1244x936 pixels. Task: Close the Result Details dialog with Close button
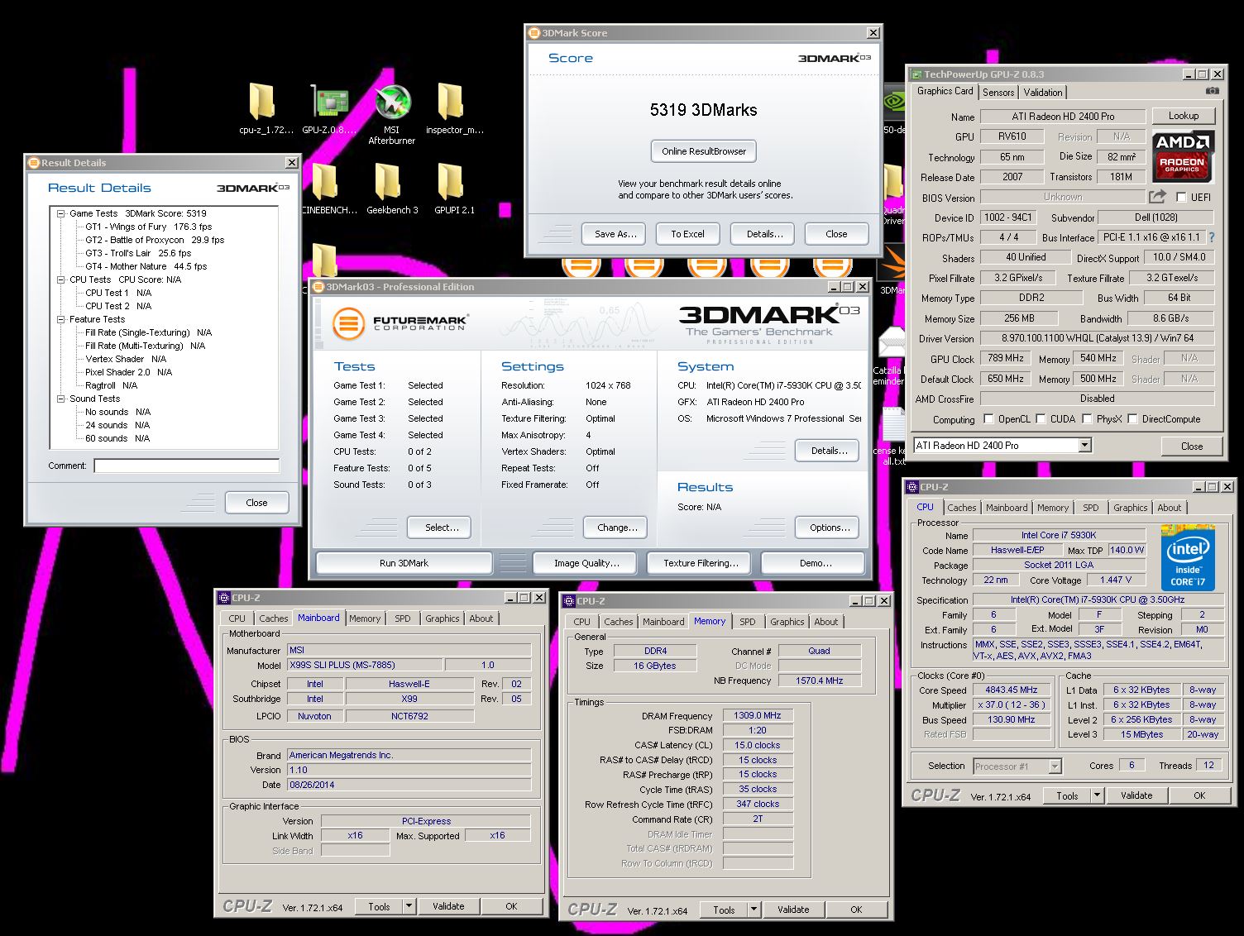click(256, 503)
